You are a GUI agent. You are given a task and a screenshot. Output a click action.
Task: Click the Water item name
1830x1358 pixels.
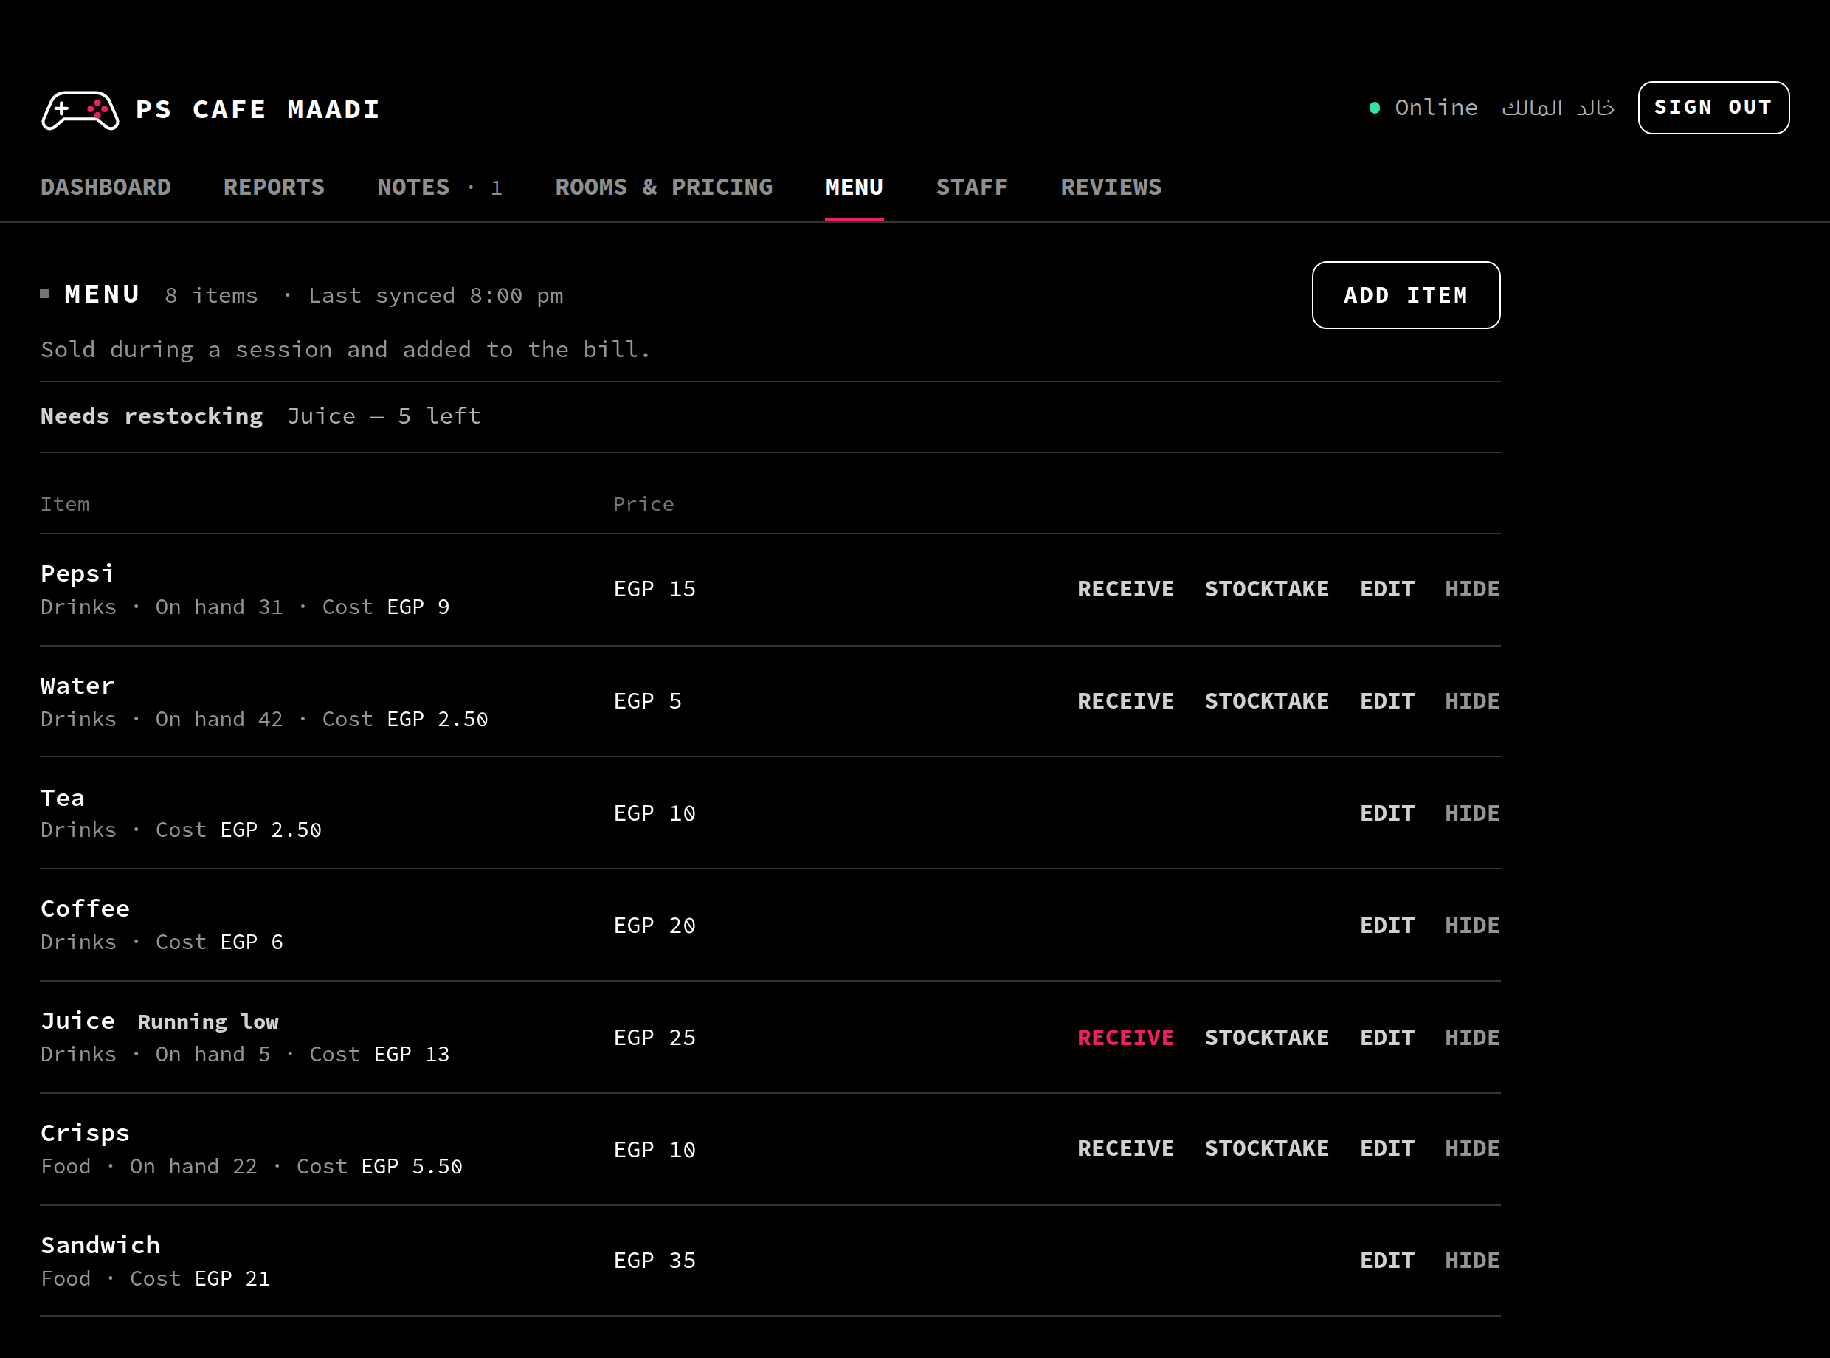pos(77,686)
